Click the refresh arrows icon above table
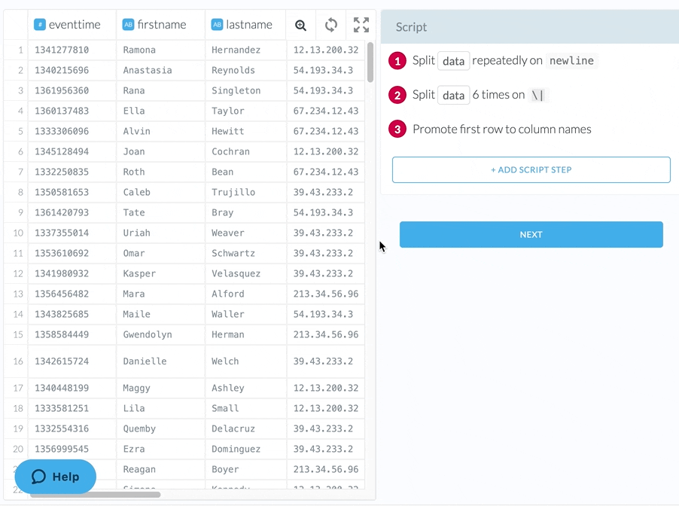Image resolution: width=679 pixels, height=506 pixels. (x=331, y=25)
